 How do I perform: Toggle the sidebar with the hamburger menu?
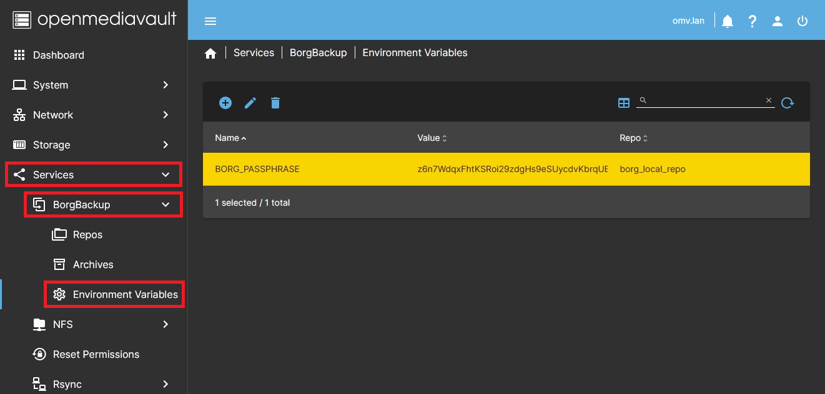coord(210,21)
